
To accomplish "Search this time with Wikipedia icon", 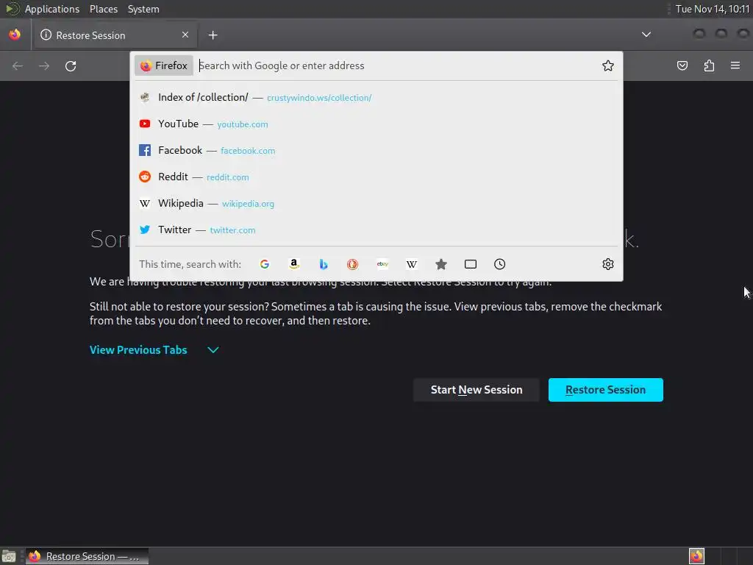I will [x=412, y=264].
